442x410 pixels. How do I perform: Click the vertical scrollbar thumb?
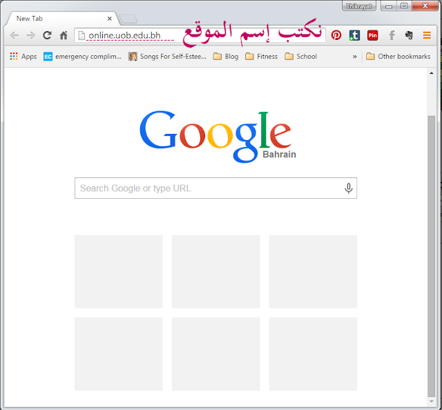coord(431,256)
